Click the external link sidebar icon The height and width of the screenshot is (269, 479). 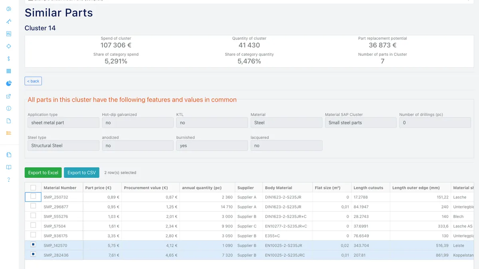pyautogui.click(x=8, y=96)
